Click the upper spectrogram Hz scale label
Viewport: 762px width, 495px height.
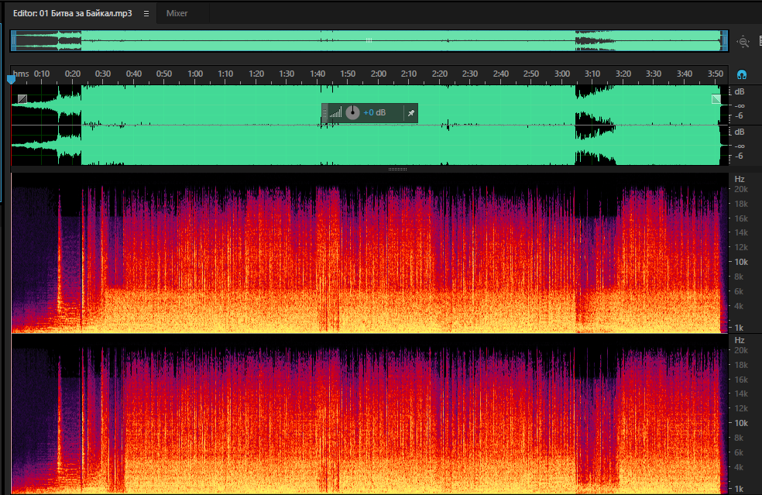point(740,179)
